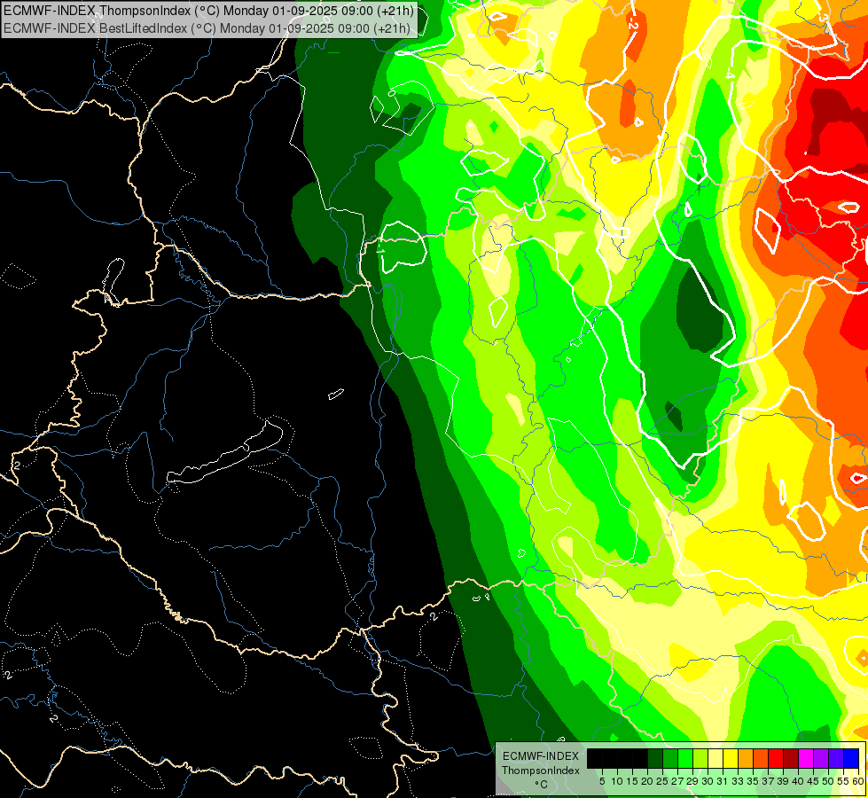This screenshot has width=868, height=798.
Task: Click the BestLiftedIndex header line at top
Action: (x=207, y=28)
